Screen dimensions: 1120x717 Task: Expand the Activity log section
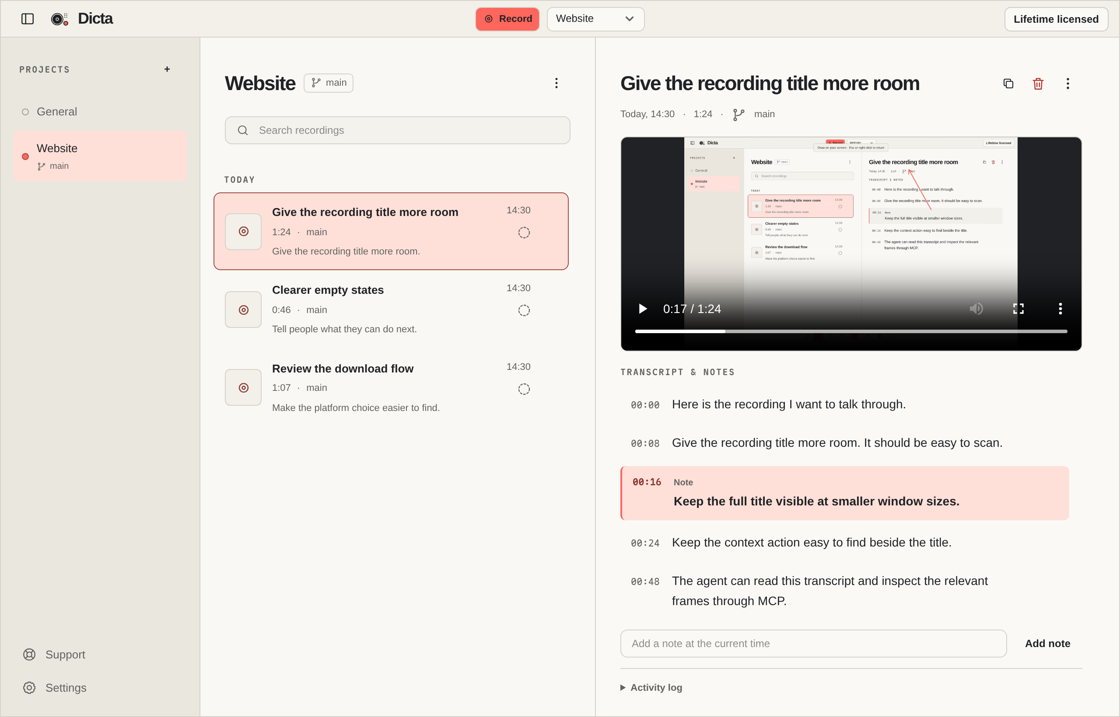[x=651, y=687]
